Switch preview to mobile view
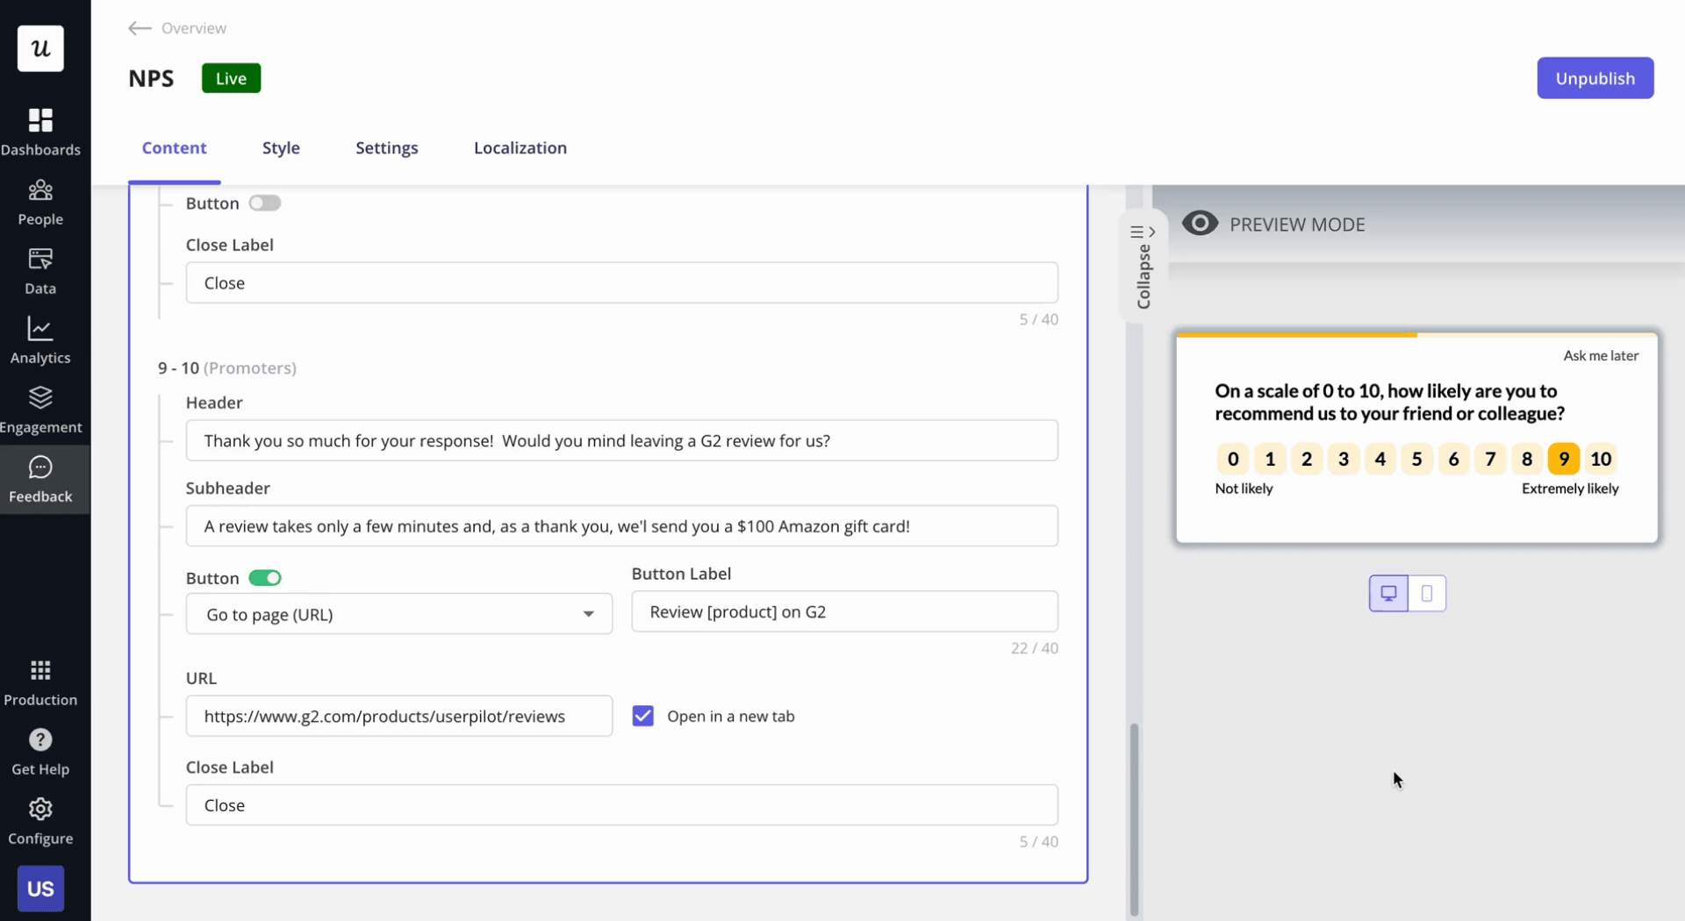Image resolution: width=1685 pixels, height=921 pixels. (x=1426, y=593)
